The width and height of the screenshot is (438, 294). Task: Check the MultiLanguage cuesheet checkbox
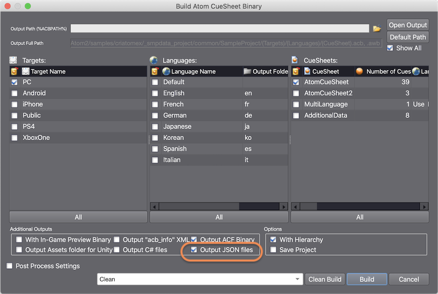click(x=296, y=105)
